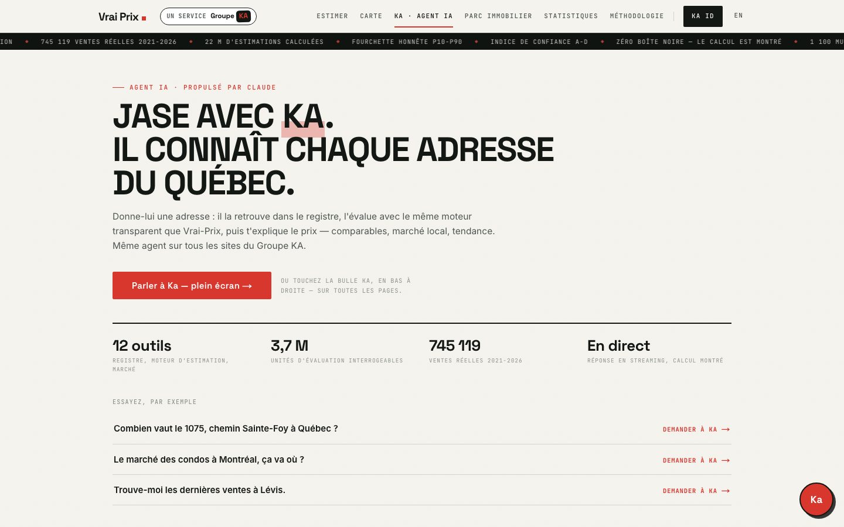Viewport: 844px width, 527px height.
Task: Open the red Ka chat bubble
Action: (816, 499)
